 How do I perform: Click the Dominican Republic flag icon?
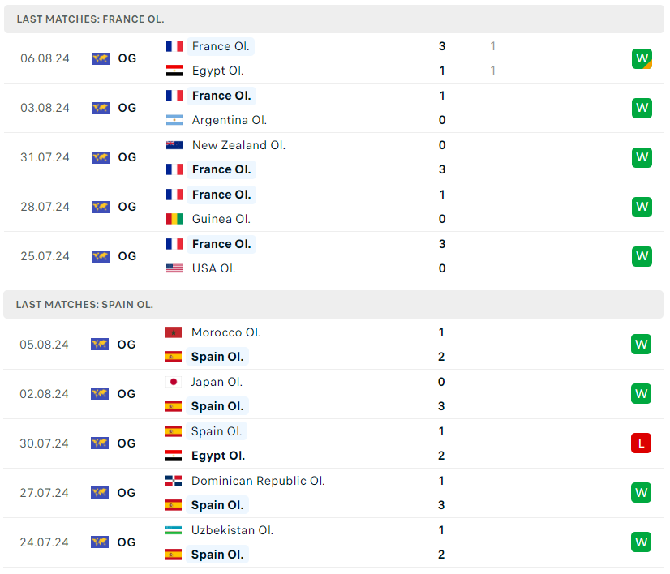[173, 481]
